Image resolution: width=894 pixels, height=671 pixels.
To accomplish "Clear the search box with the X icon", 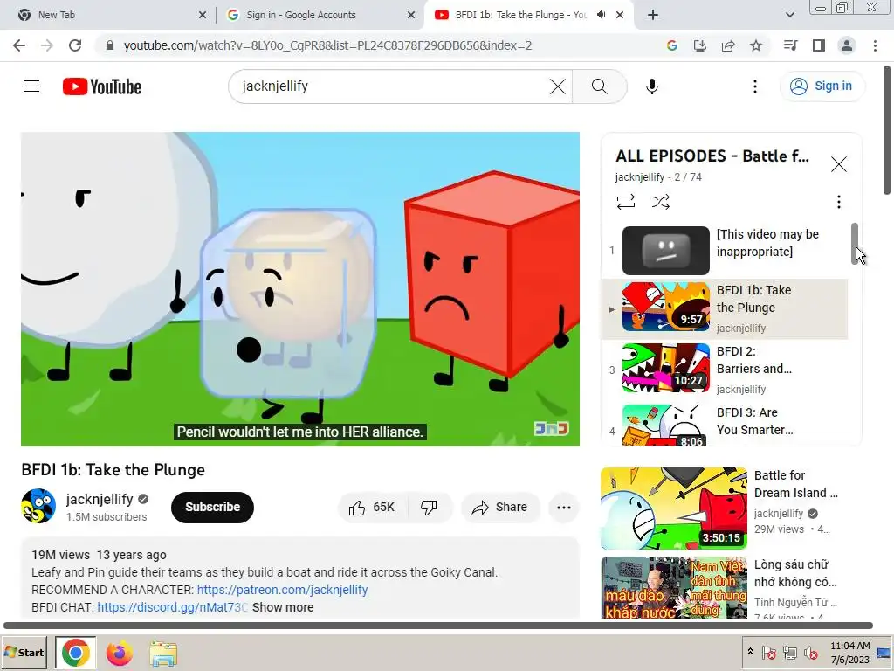I will click(x=558, y=86).
